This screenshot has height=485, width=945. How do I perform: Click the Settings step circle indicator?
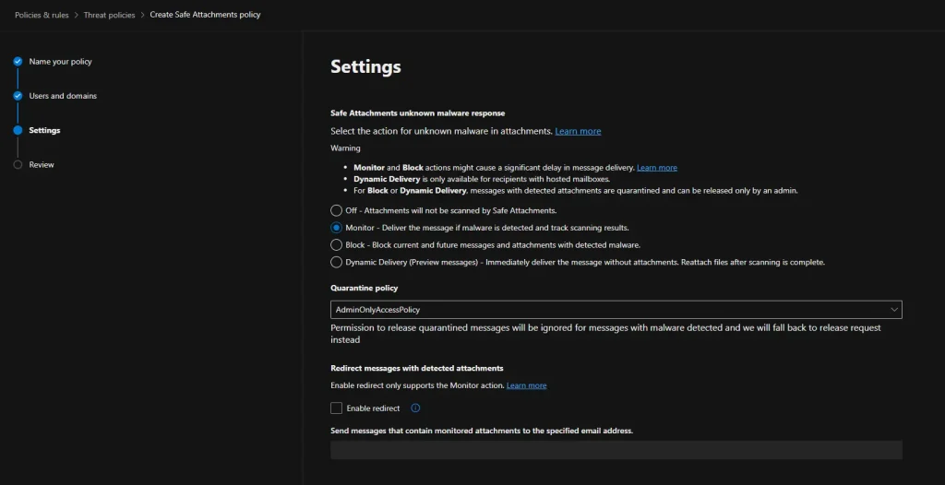18,130
